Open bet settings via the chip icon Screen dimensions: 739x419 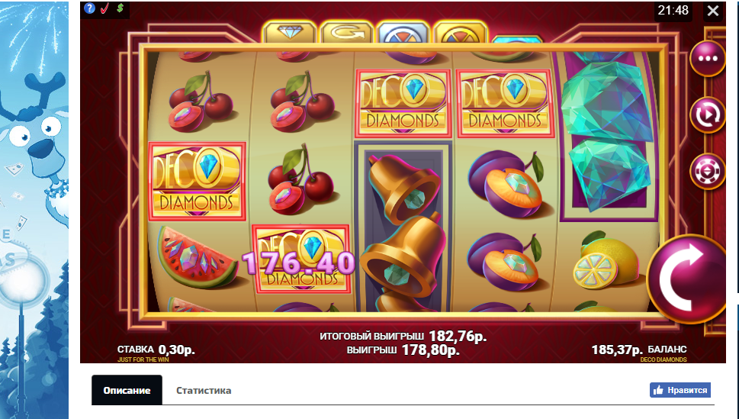point(708,172)
